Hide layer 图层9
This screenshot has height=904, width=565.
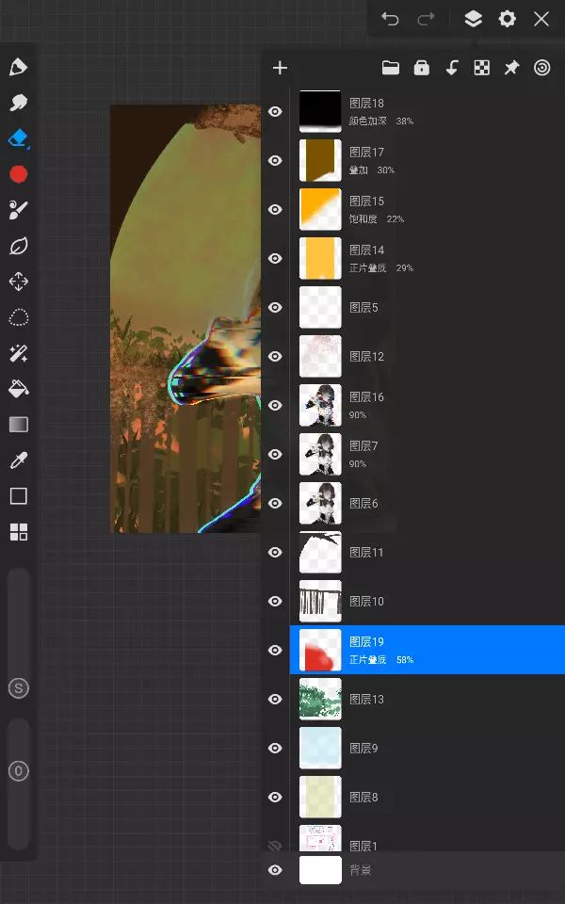point(276,748)
